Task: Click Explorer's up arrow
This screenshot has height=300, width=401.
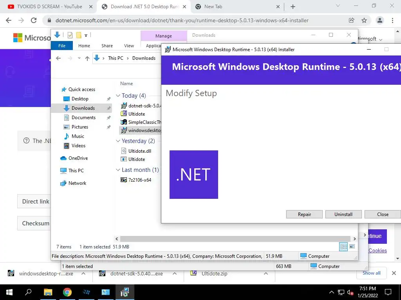Action: pos(87,59)
